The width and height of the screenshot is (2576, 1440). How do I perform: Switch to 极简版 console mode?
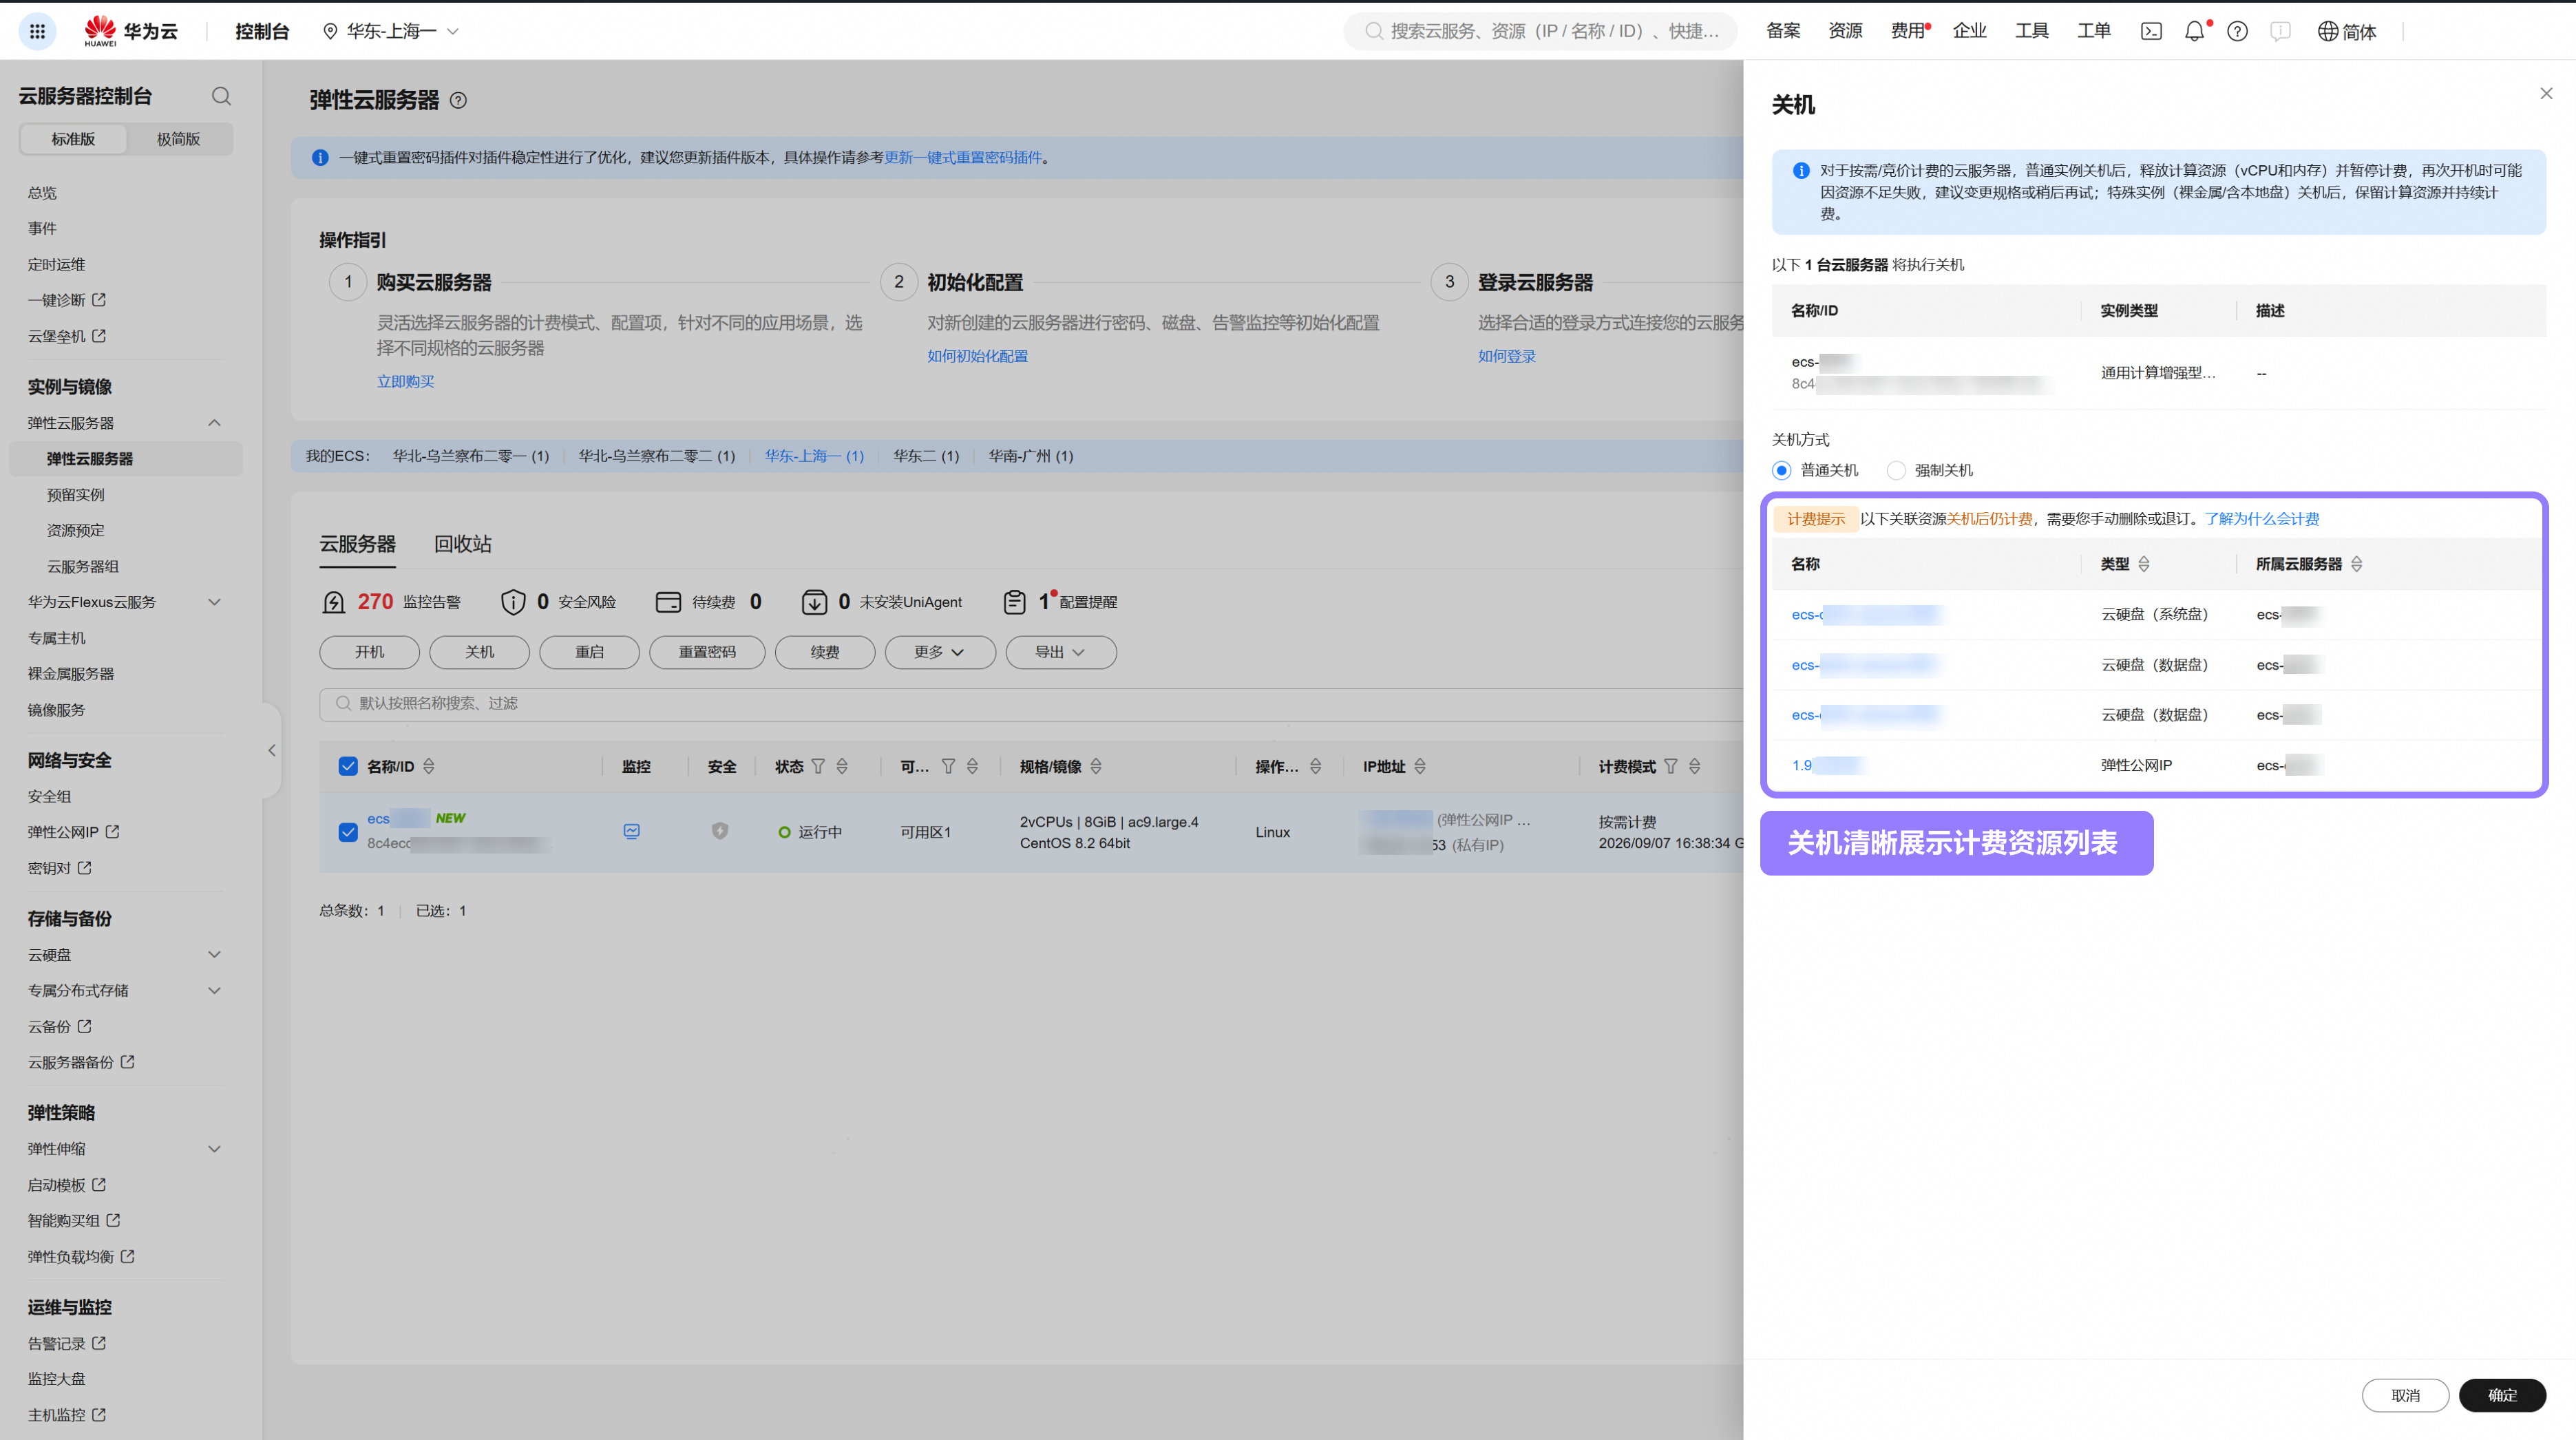pyautogui.click(x=178, y=139)
